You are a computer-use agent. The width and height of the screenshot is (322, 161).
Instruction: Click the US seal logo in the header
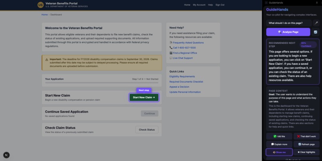point(40,5)
